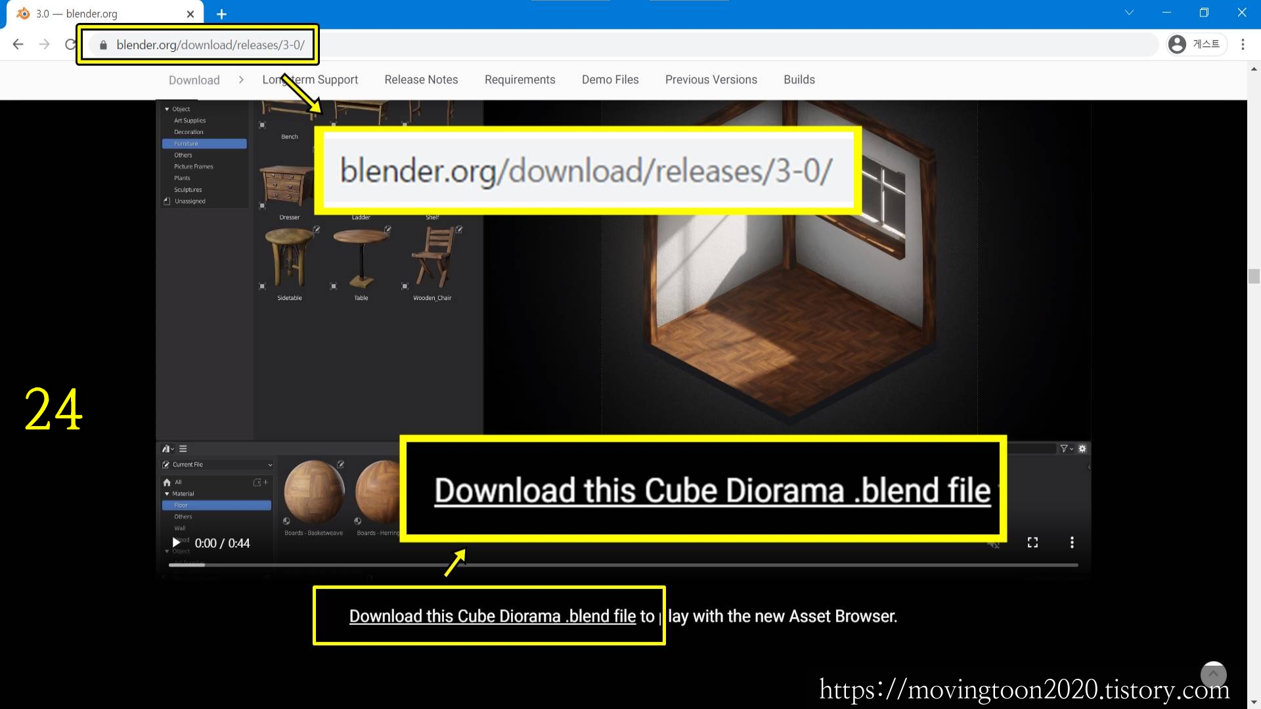Collapse the Object catalog triangle above Art Supplies

coord(167,109)
